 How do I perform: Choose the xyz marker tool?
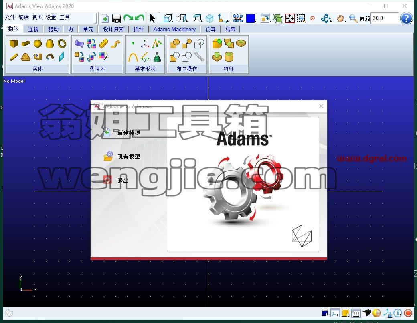click(x=145, y=57)
